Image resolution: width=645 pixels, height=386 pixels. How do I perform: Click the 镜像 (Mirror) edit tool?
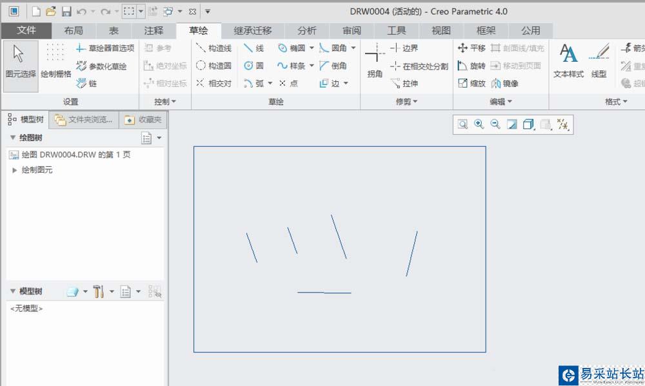[504, 83]
